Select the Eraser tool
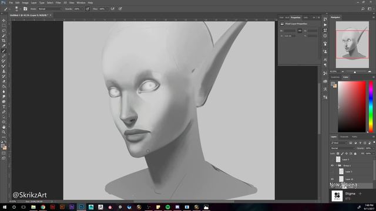 4,81
